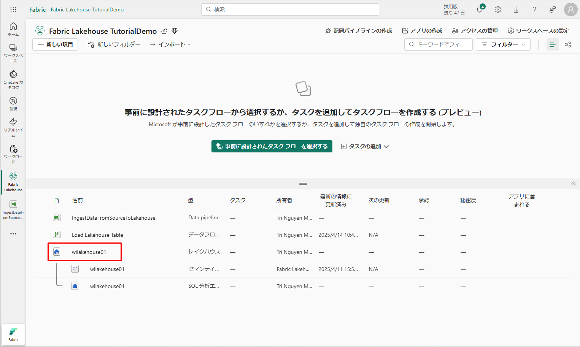
Task: Open Workspace settings
Action: pyautogui.click(x=538, y=31)
